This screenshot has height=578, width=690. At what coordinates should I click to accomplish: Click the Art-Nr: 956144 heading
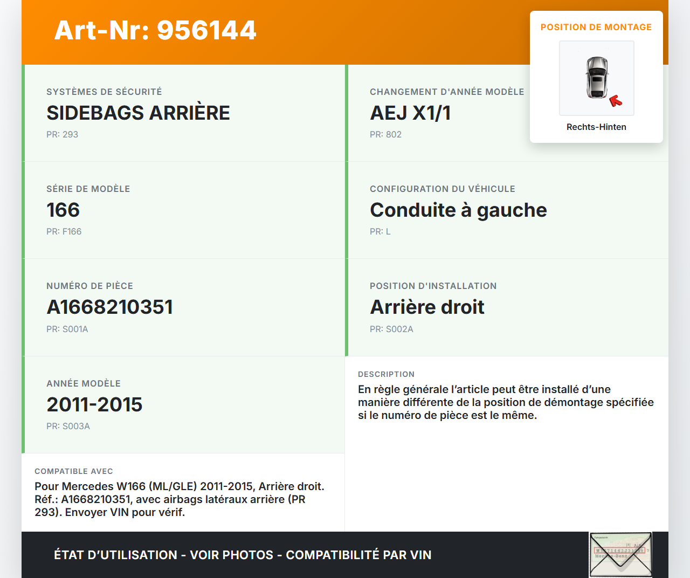click(x=155, y=30)
